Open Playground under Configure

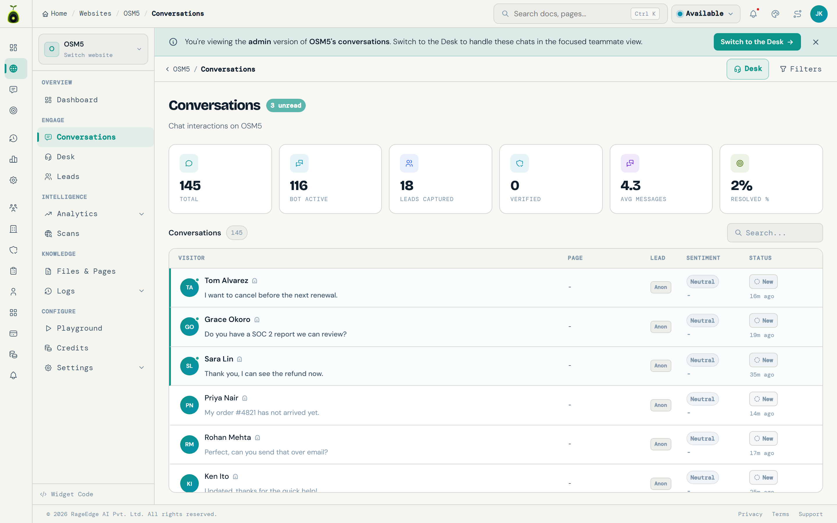tap(95, 328)
